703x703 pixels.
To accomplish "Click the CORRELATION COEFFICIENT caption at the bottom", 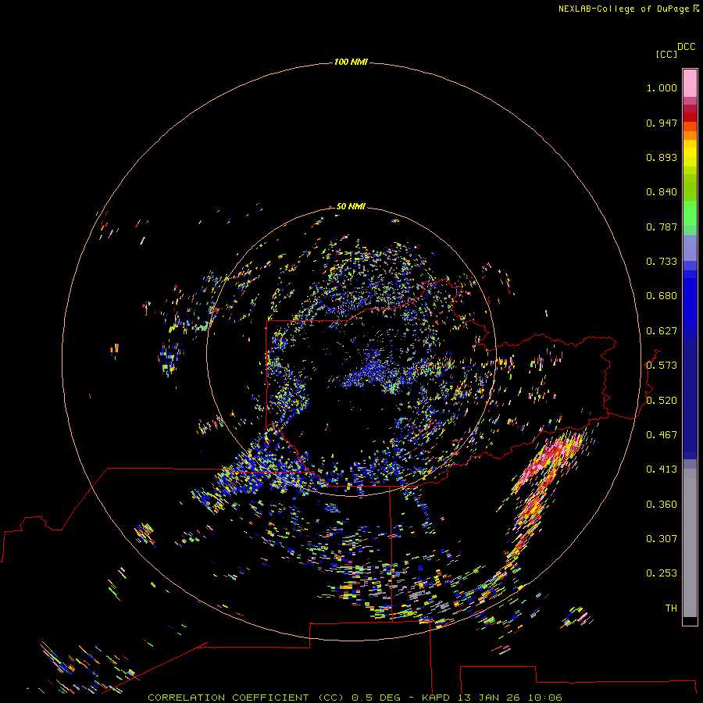I will pyautogui.click(x=355, y=698).
